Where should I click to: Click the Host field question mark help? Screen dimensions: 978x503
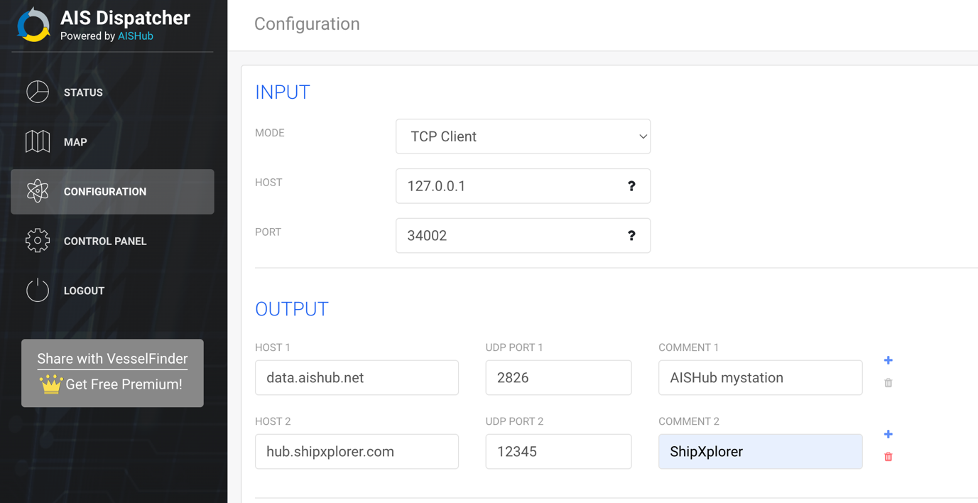coord(631,186)
